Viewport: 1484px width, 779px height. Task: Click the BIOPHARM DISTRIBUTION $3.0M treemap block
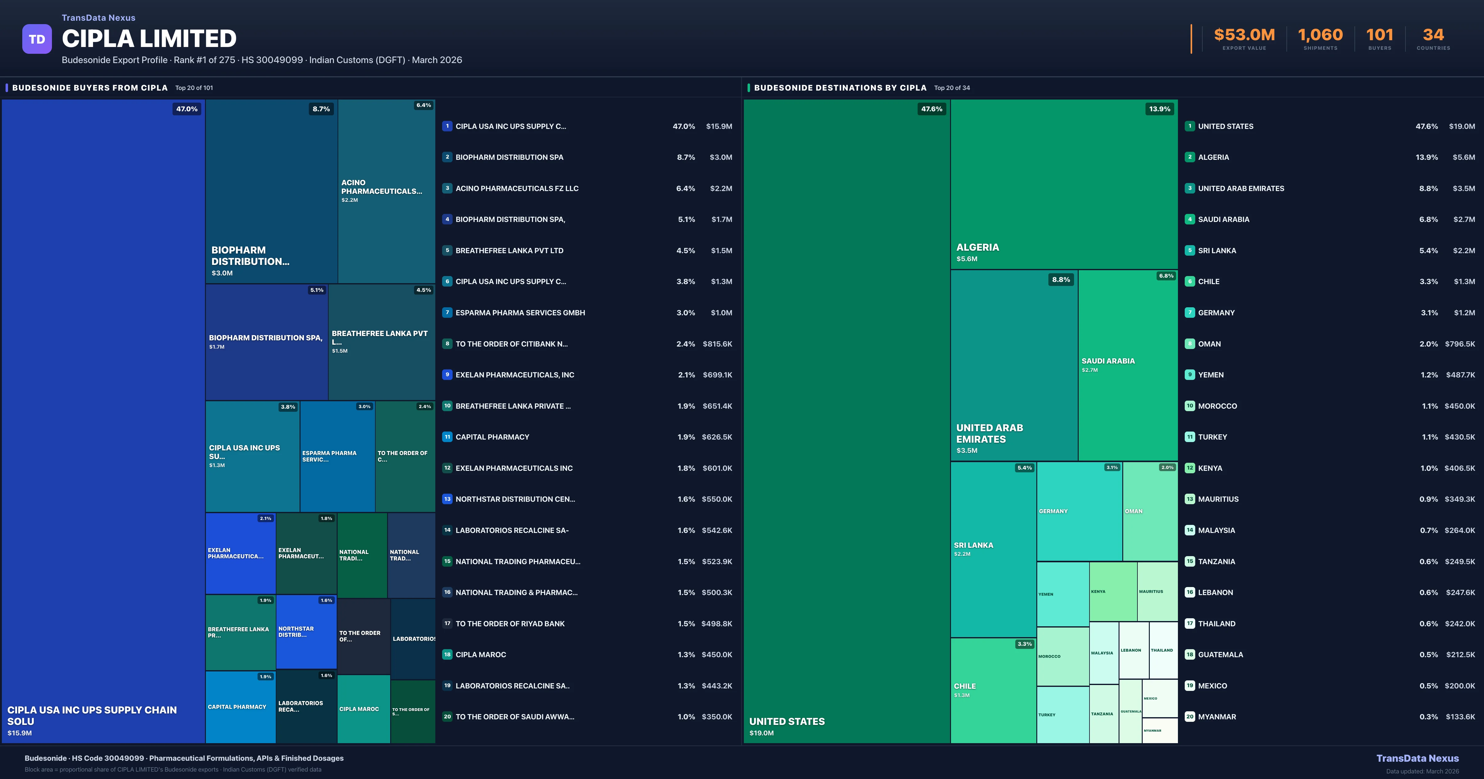point(271,191)
